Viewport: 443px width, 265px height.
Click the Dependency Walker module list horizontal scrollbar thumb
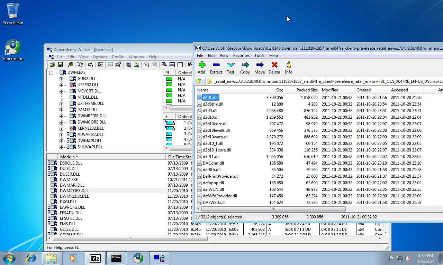click(x=130, y=238)
